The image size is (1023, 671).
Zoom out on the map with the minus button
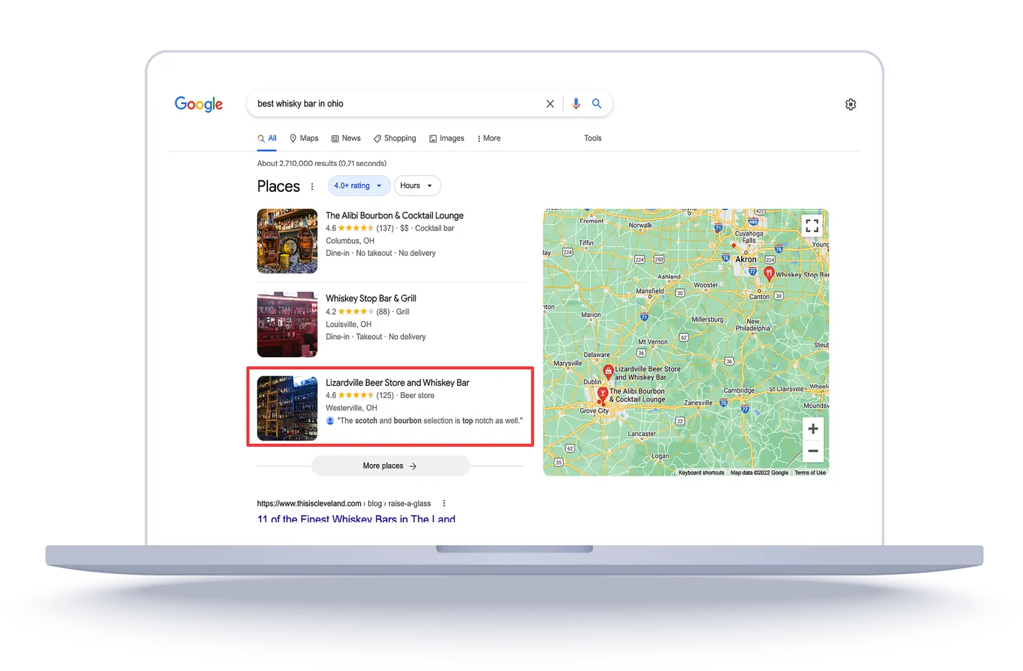pos(813,451)
